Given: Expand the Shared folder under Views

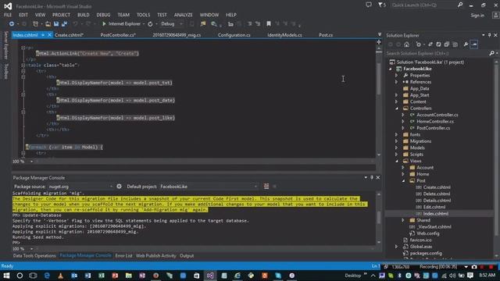Looking at the screenshot, I should tap(403, 220).
